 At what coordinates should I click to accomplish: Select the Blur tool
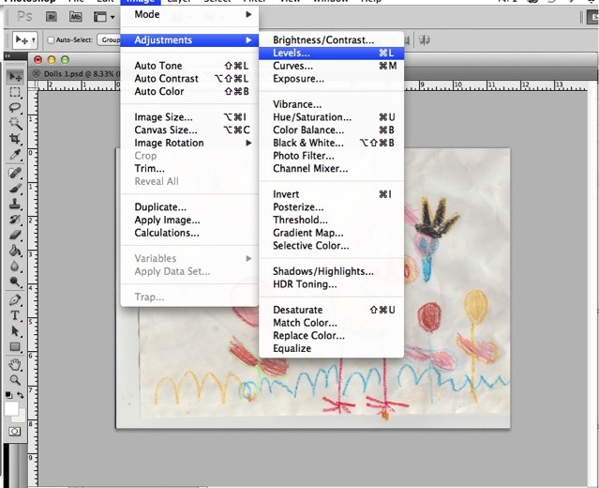coord(15,266)
